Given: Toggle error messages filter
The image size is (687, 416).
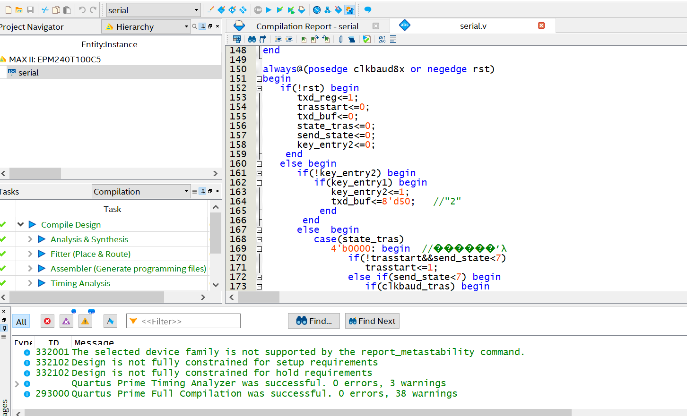Looking at the screenshot, I should [47, 322].
